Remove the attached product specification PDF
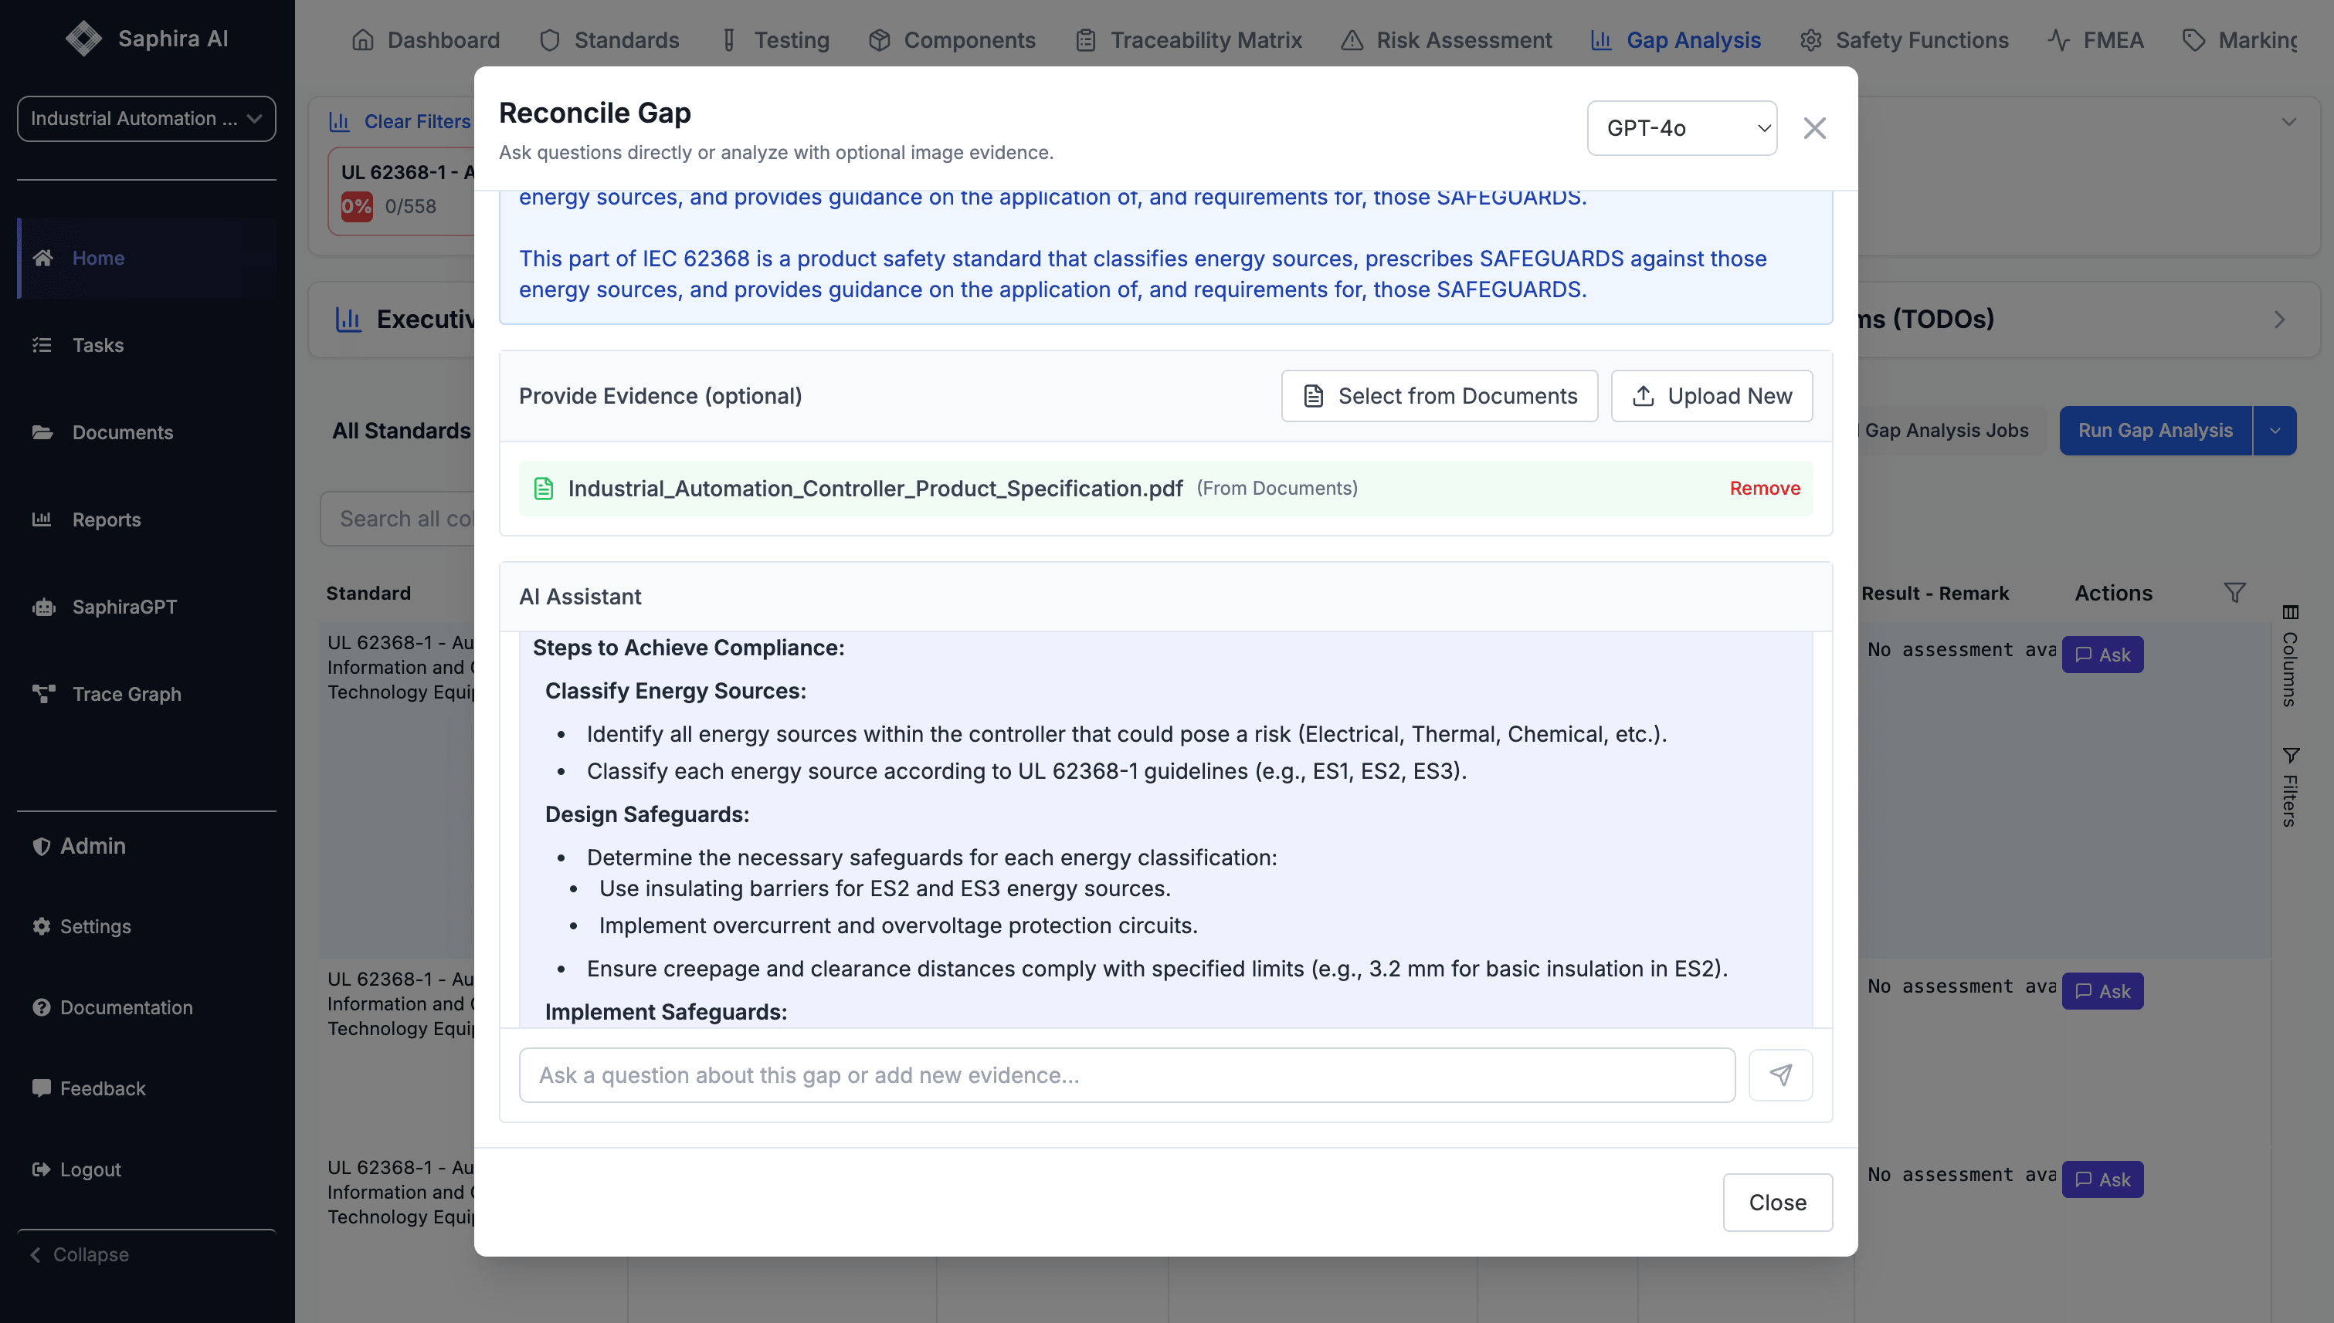 pos(1764,489)
